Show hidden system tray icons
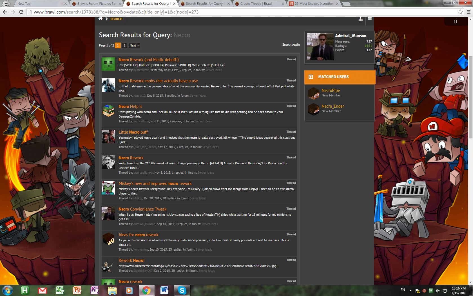 [x=410, y=291]
